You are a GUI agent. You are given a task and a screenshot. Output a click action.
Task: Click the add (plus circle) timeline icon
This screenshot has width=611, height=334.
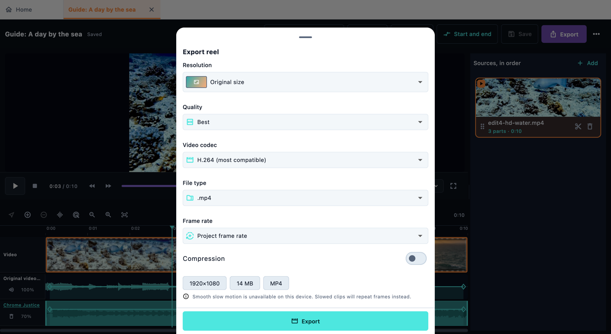coord(27,215)
